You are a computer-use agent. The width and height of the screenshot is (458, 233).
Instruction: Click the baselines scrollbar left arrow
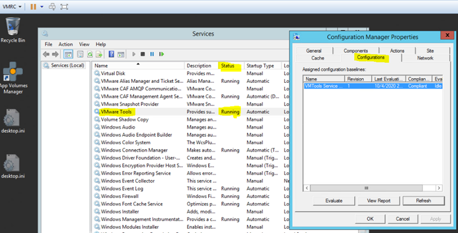click(x=307, y=188)
